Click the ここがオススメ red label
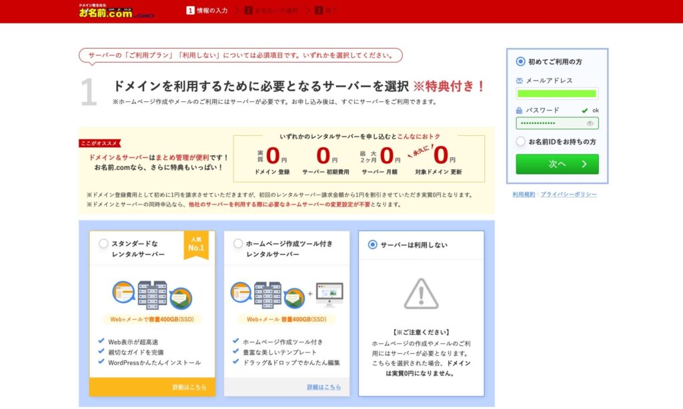This screenshot has height=409, width=683. [x=100, y=143]
